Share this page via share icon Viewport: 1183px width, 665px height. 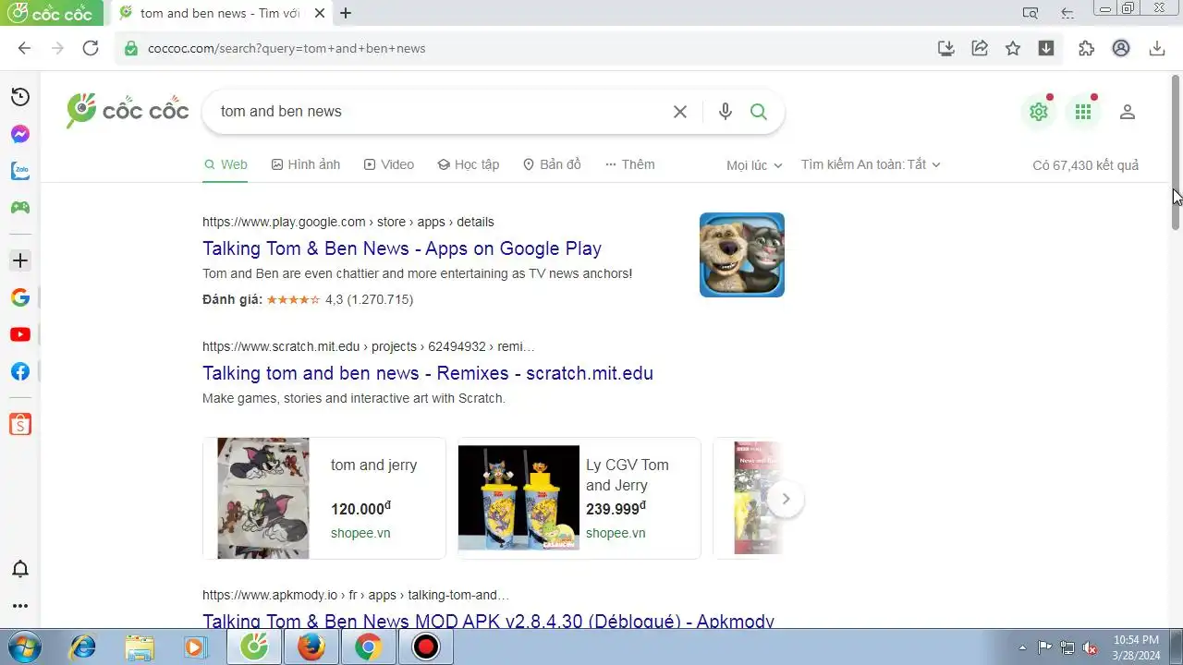pyautogui.click(x=980, y=48)
